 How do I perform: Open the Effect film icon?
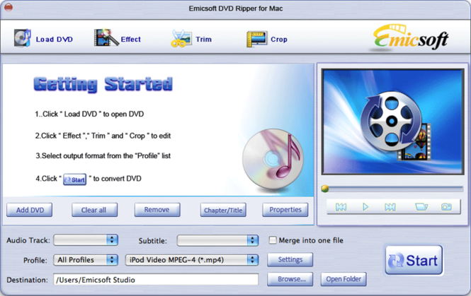[106, 37]
